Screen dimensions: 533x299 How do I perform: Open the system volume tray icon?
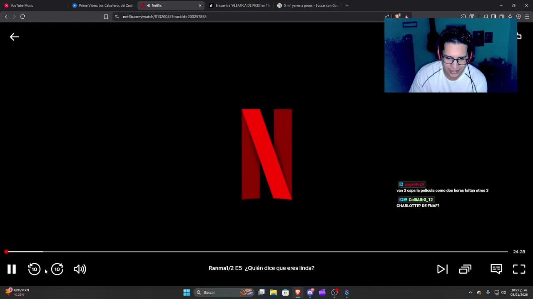[503, 292]
